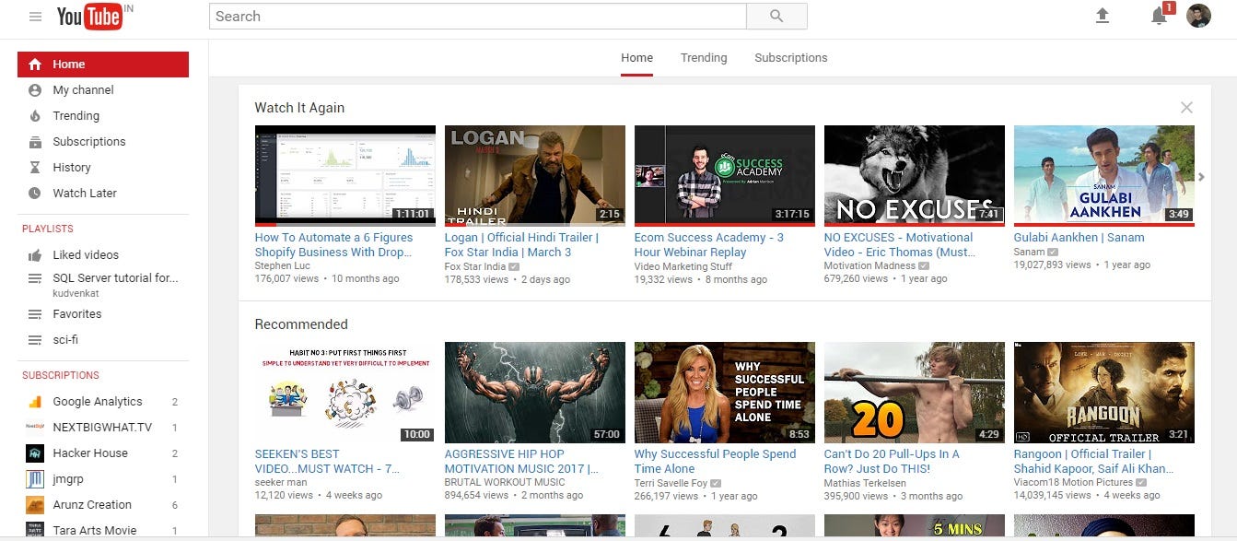Screen dimensions: 1237x541
Task: Open the hamburger guide menu
Action: click(x=35, y=17)
